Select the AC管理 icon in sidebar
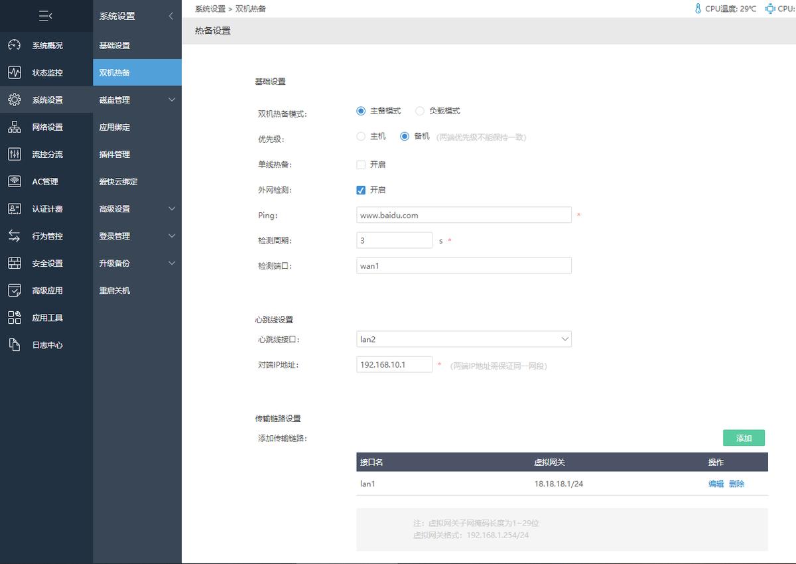 pos(14,181)
